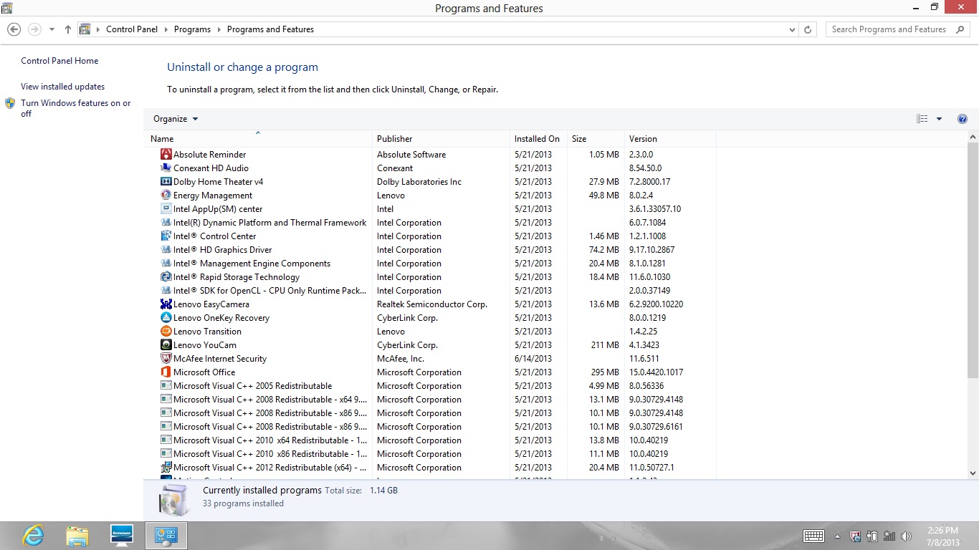Open the touch keyboard tray icon
This screenshot has height=550, width=979.
pos(813,536)
